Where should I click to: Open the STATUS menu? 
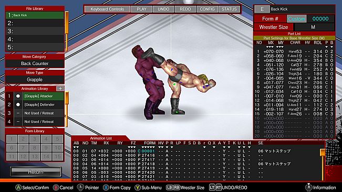[229, 9]
